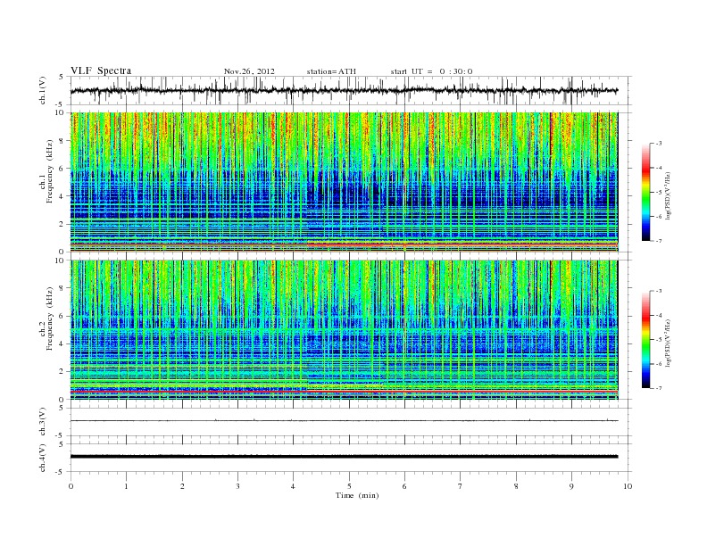Click the ch.1 spectrogram color scale bar
Screen dimensions: 707x546
[x=646, y=193]
